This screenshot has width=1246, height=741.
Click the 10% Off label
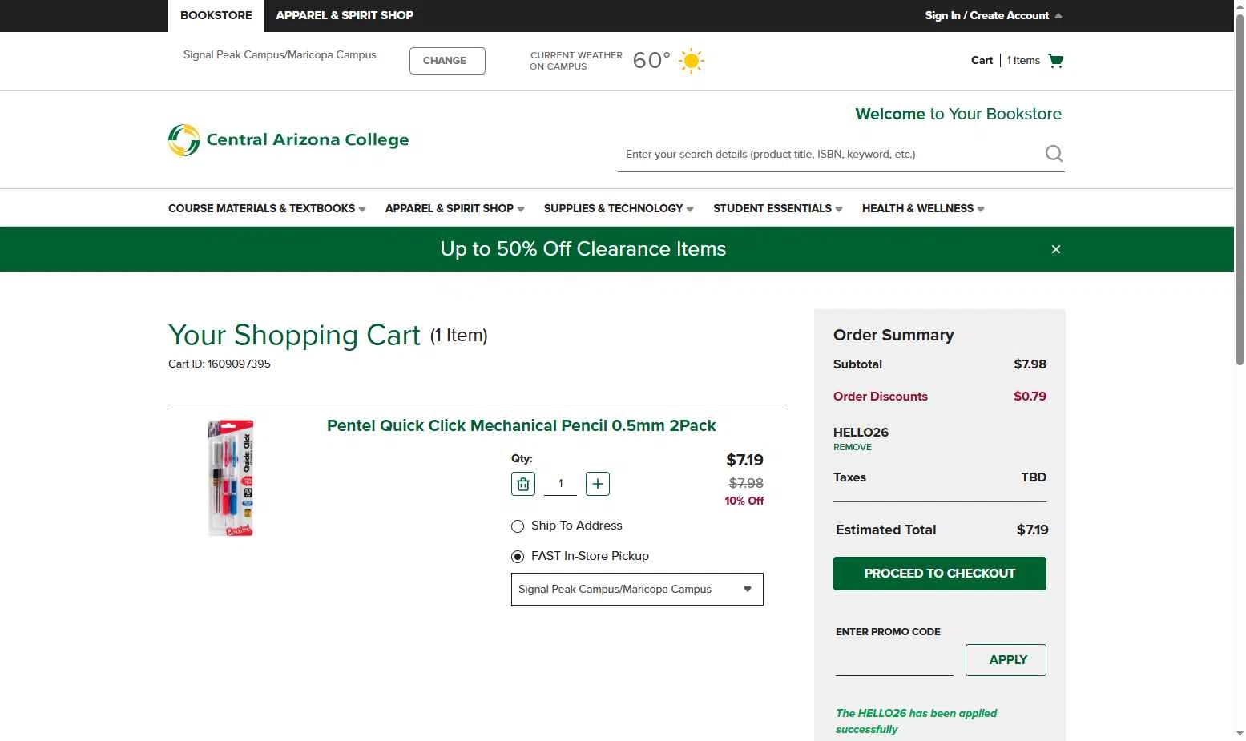pos(744,501)
